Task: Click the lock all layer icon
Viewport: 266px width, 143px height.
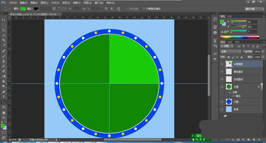Action: [242, 57]
